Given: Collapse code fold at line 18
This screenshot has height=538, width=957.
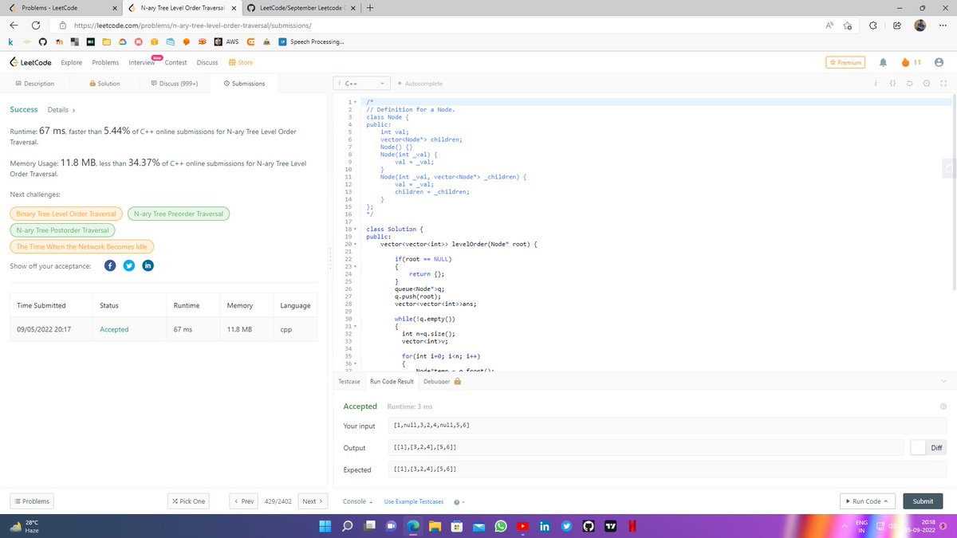Looking at the screenshot, I should point(354,229).
